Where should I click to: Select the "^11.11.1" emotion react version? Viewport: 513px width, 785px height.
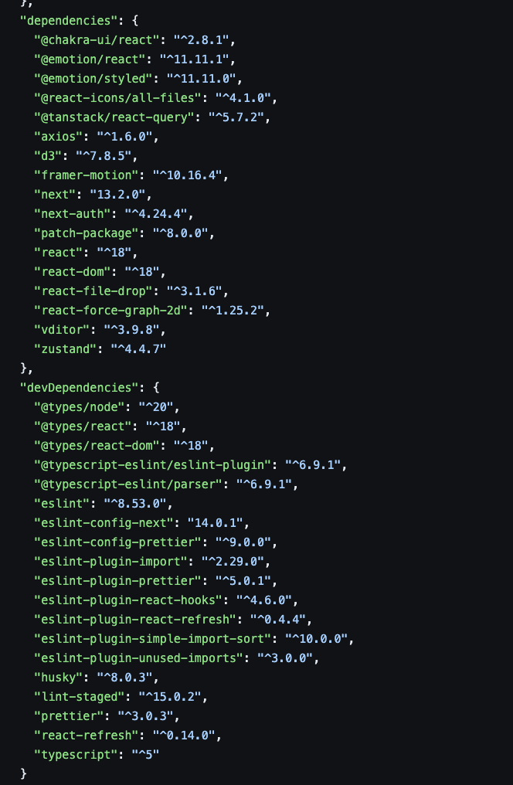[194, 59]
